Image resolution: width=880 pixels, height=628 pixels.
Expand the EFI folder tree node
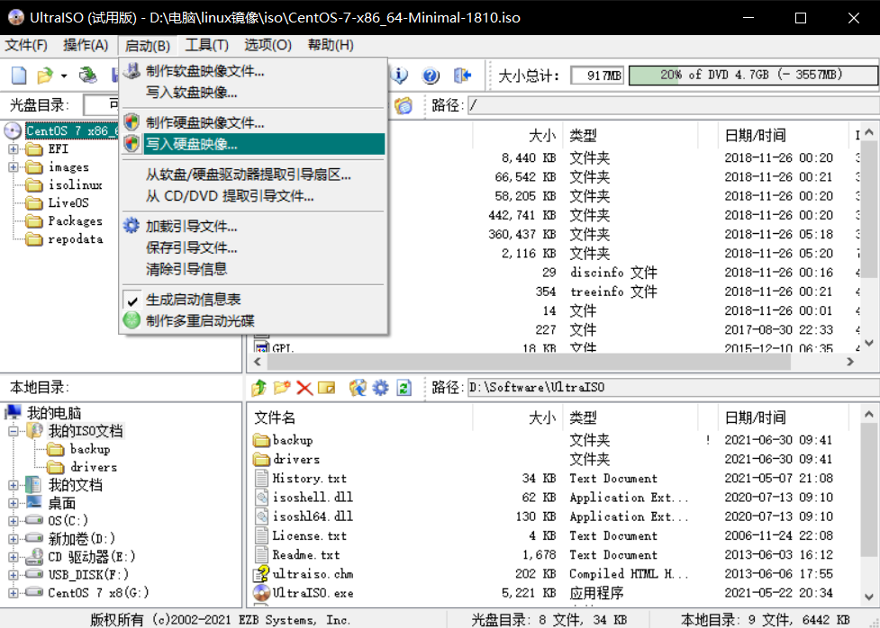(14, 149)
